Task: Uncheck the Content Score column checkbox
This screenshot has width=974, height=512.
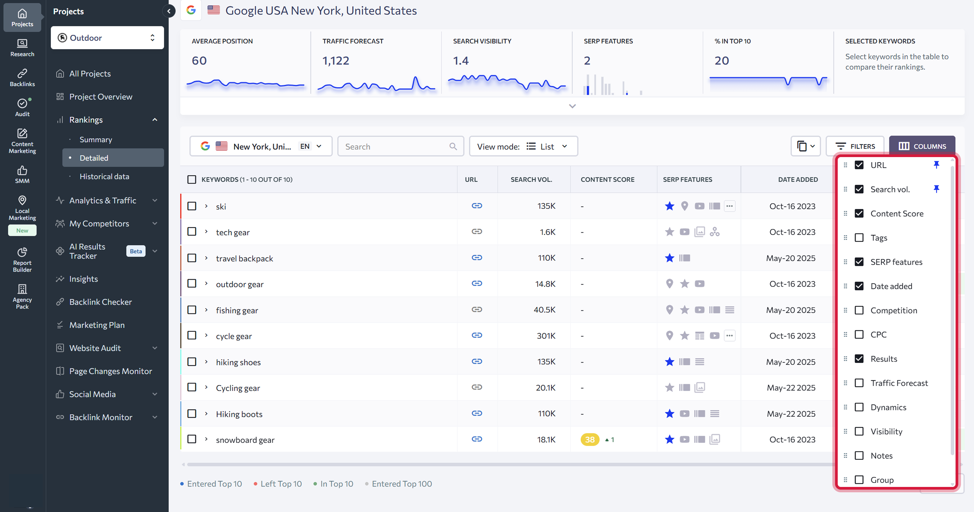Action: tap(859, 213)
